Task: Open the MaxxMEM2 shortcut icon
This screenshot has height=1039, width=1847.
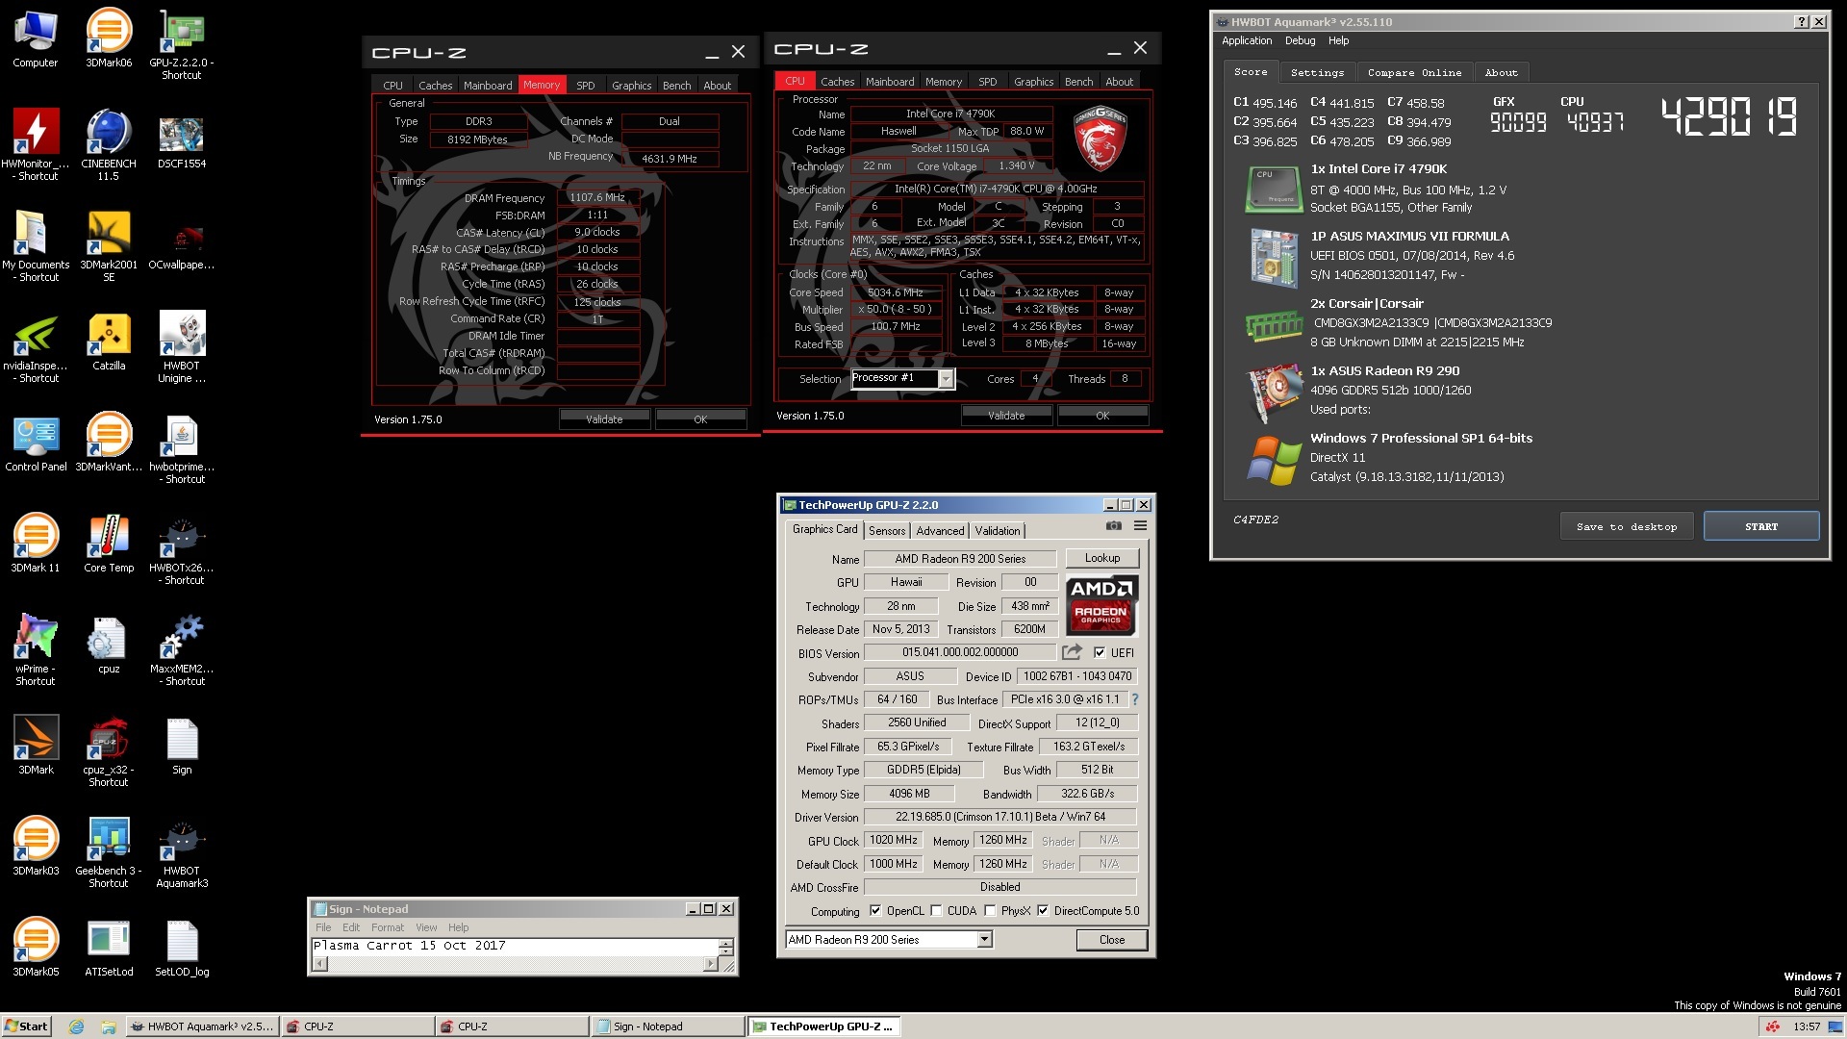Action: click(x=181, y=650)
